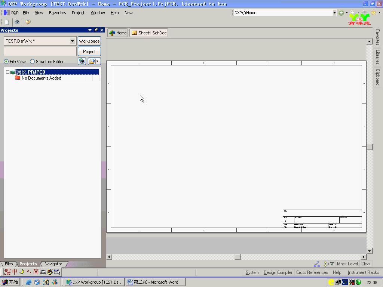This screenshot has width=383, height=287.
Task: Click the Clear button
Action: (366, 264)
